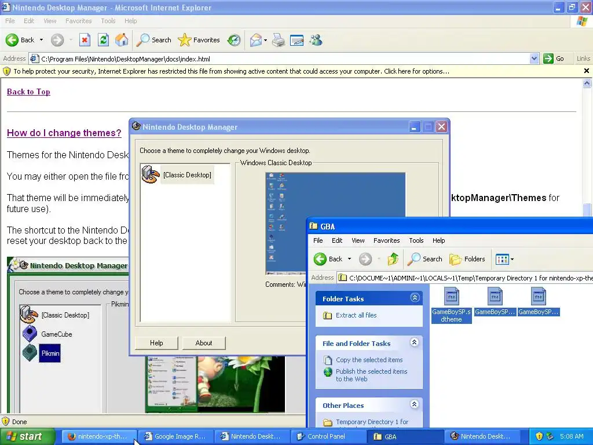This screenshot has height=445, width=593.
Task: Switch to the Control Panel taskbar button
Action: click(328, 436)
